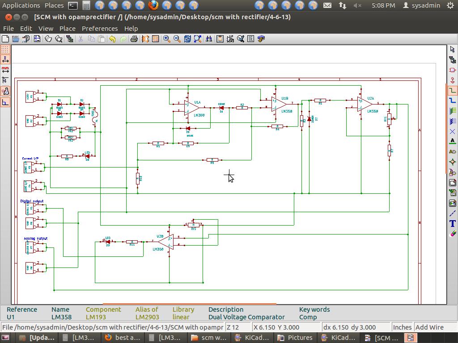The image size is (458, 343).
Task: Open Page settings from the toolbar
Action: tap(37, 39)
